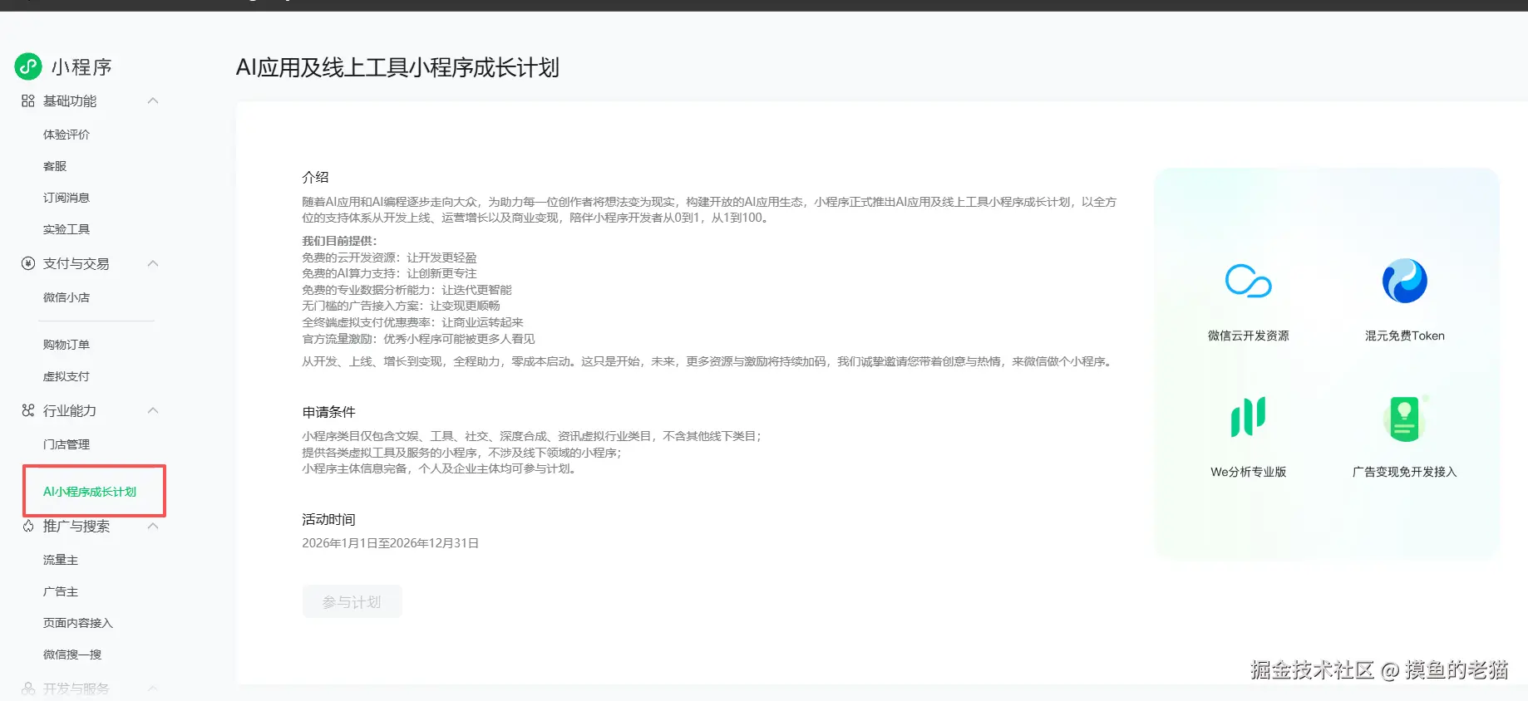The image size is (1528, 701).
Task: Click the 广告变现免开发接入 lightbulb icon
Action: (x=1405, y=418)
